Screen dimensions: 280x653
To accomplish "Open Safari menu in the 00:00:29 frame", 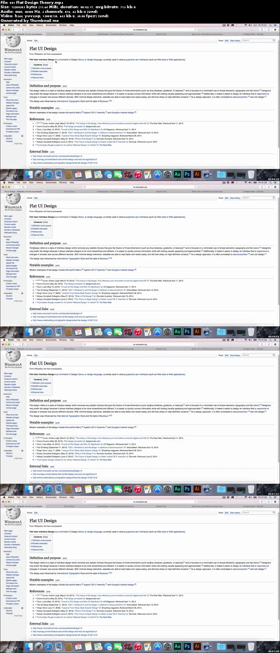I will 11,25.
